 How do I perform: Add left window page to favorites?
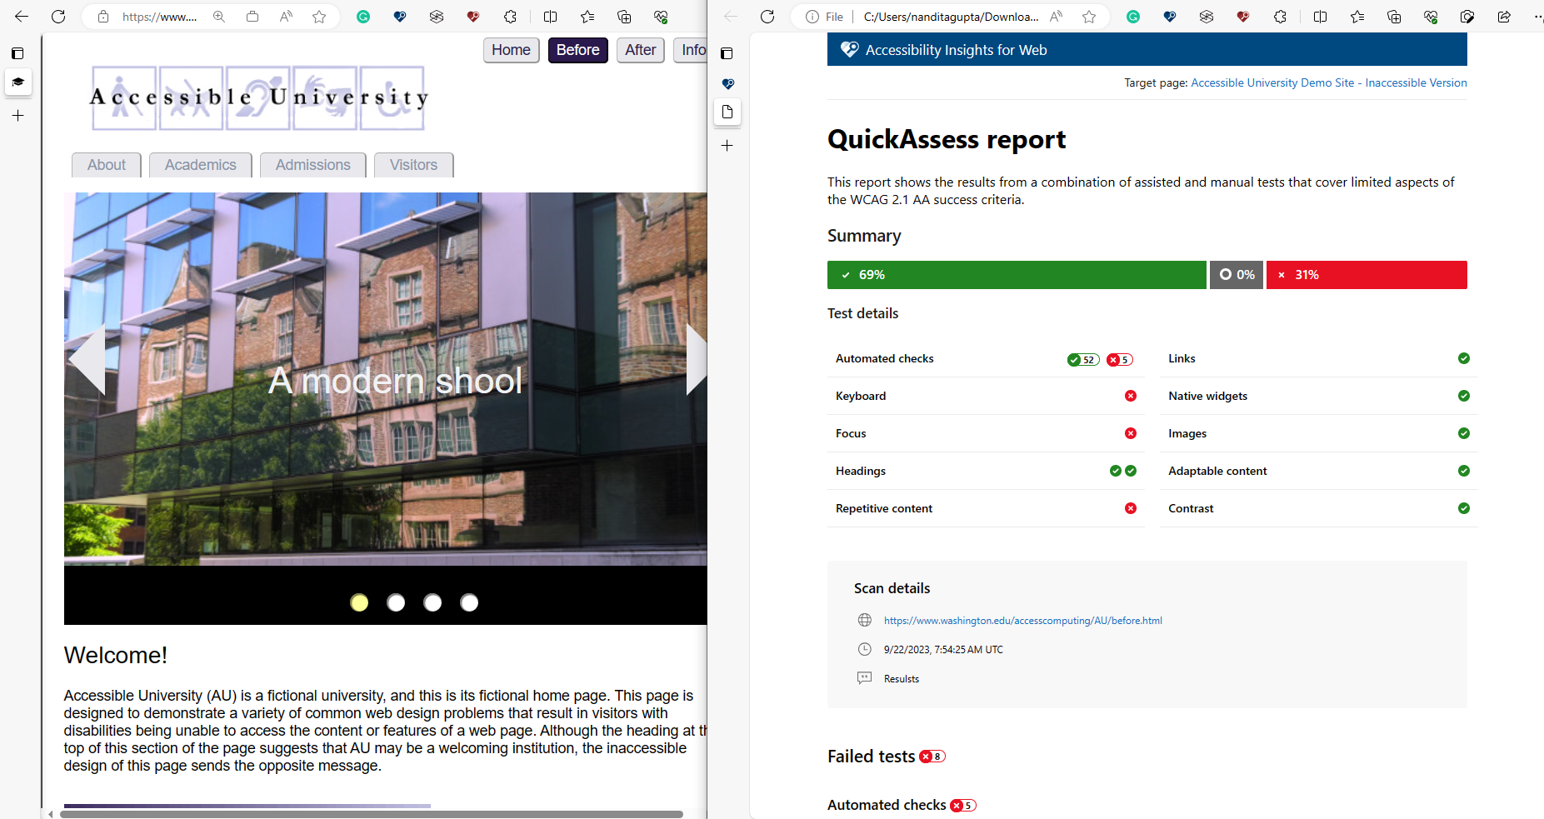[x=319, y=17]
